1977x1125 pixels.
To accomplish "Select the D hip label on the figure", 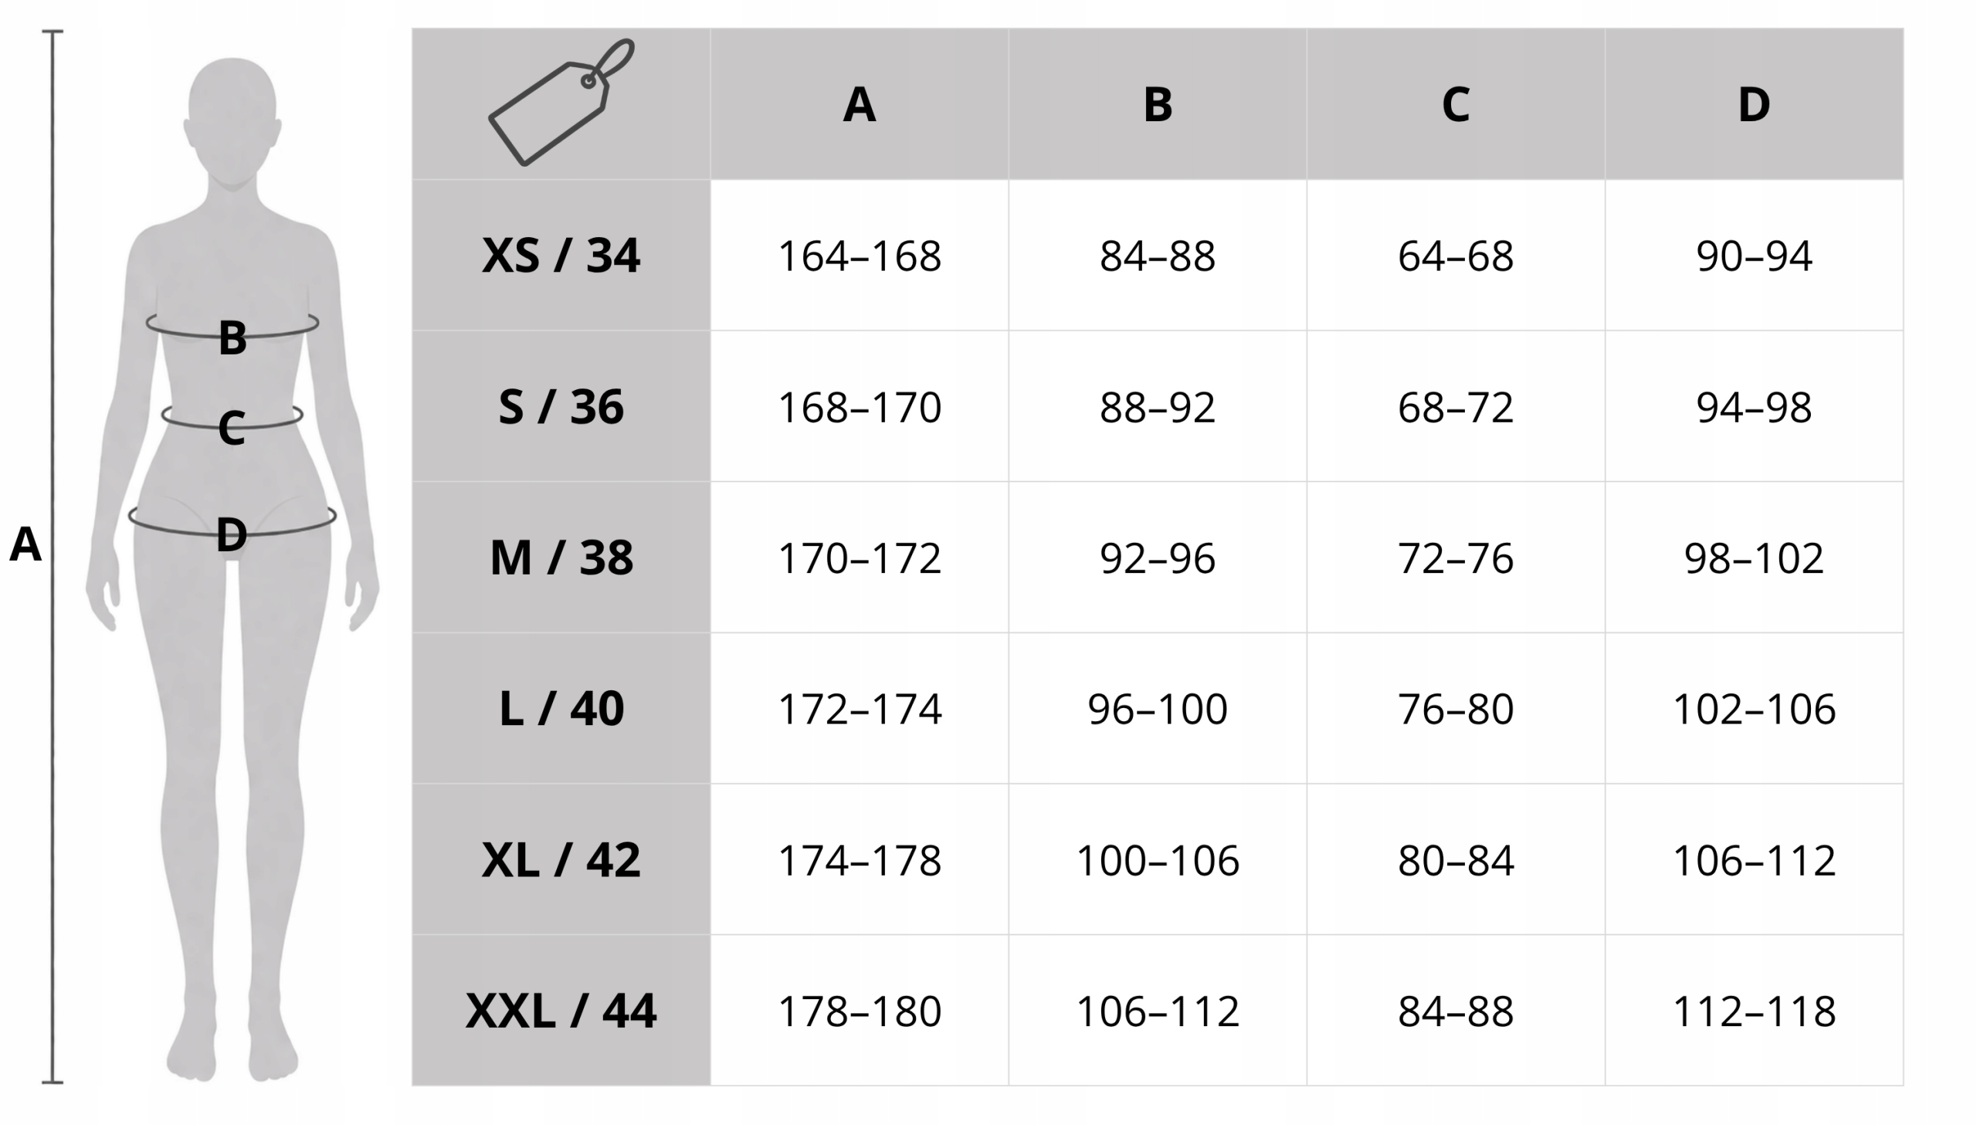I will click(232, 534).
